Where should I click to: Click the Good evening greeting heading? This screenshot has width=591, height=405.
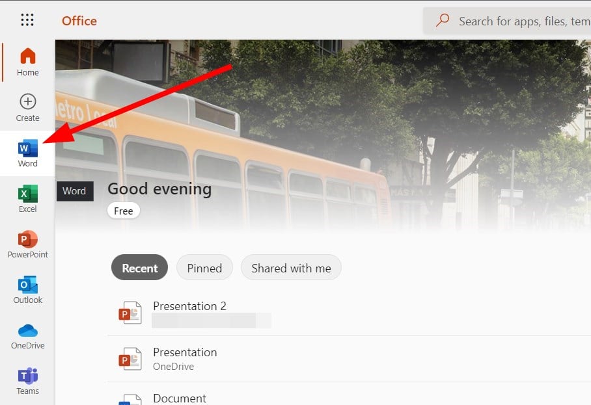(159, 189)
